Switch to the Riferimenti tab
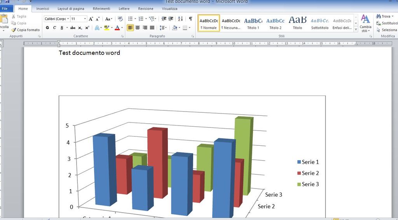The width and height of the screenshot is (398, 220). pyautogui.click(x=101, y=9)
